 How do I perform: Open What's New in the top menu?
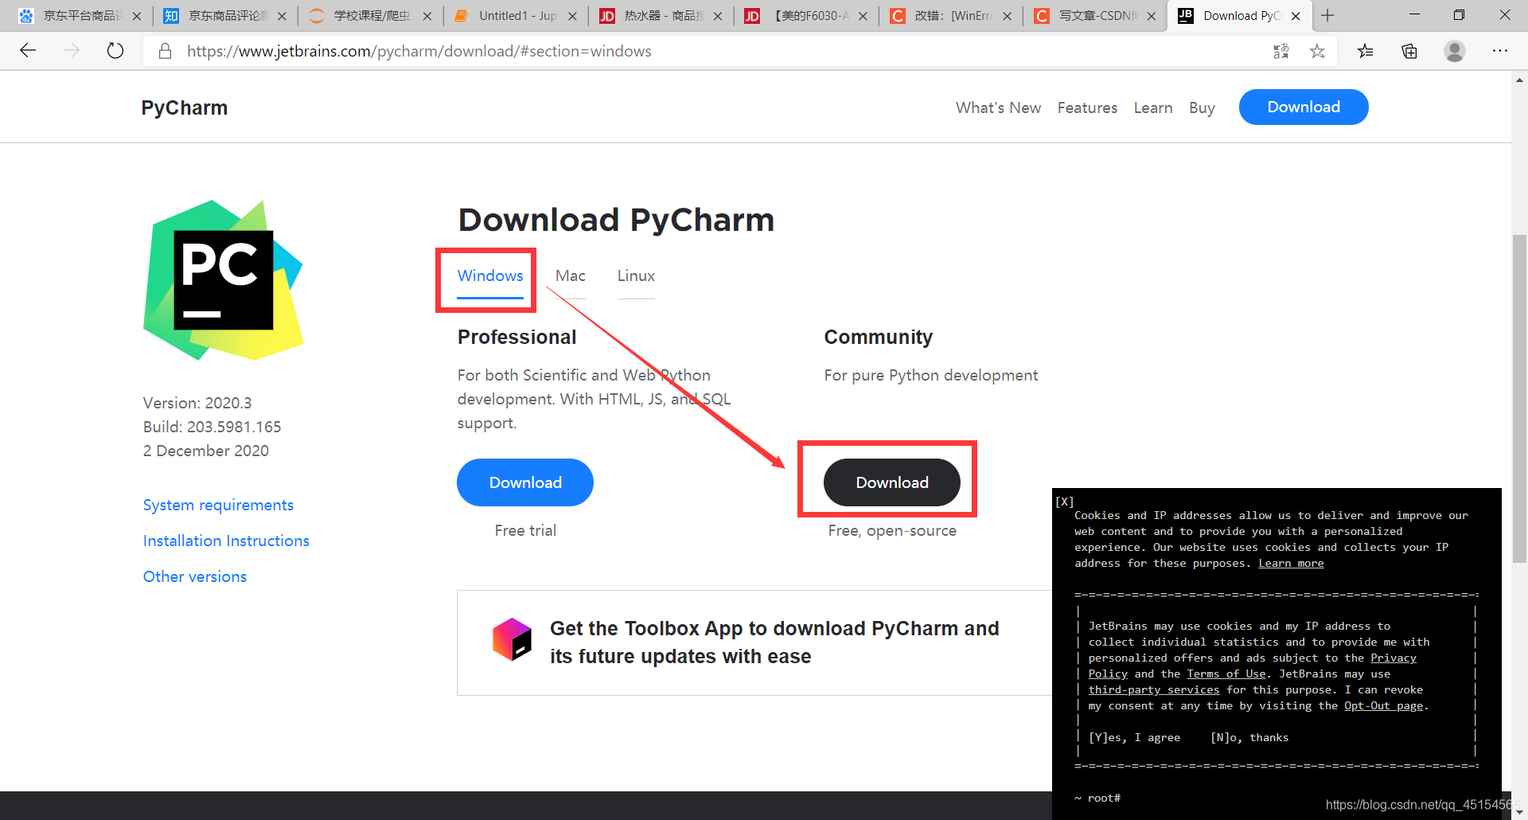point(998,107)
